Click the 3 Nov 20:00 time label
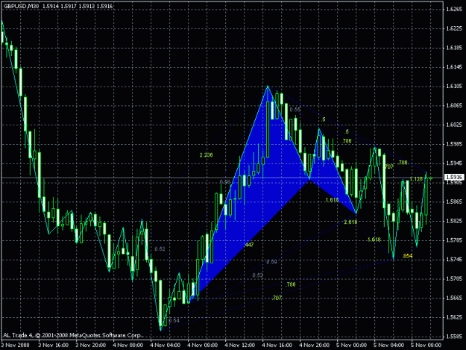The image size is (466, 350). (91, 345)
